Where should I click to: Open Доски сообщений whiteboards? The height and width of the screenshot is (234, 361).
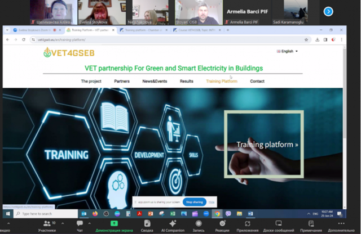pyautogui.click(x=279, y=226)
